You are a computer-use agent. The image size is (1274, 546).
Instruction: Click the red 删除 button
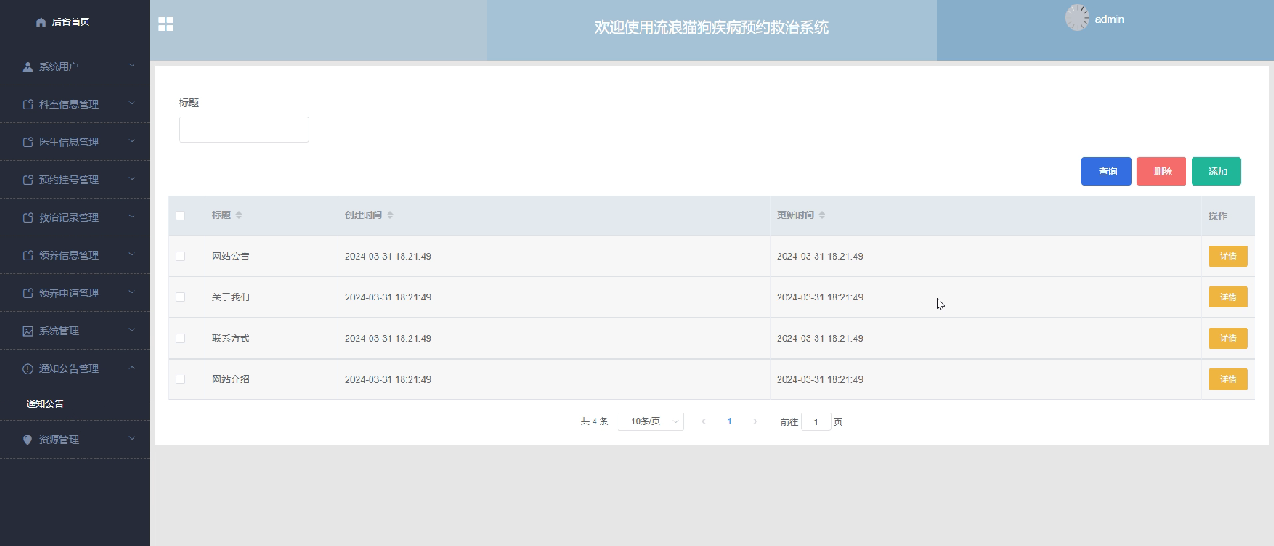[x=1162, y=171]
